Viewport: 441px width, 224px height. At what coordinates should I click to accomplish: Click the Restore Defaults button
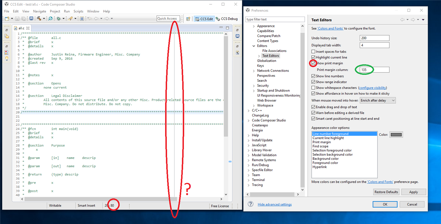(386, 192)
